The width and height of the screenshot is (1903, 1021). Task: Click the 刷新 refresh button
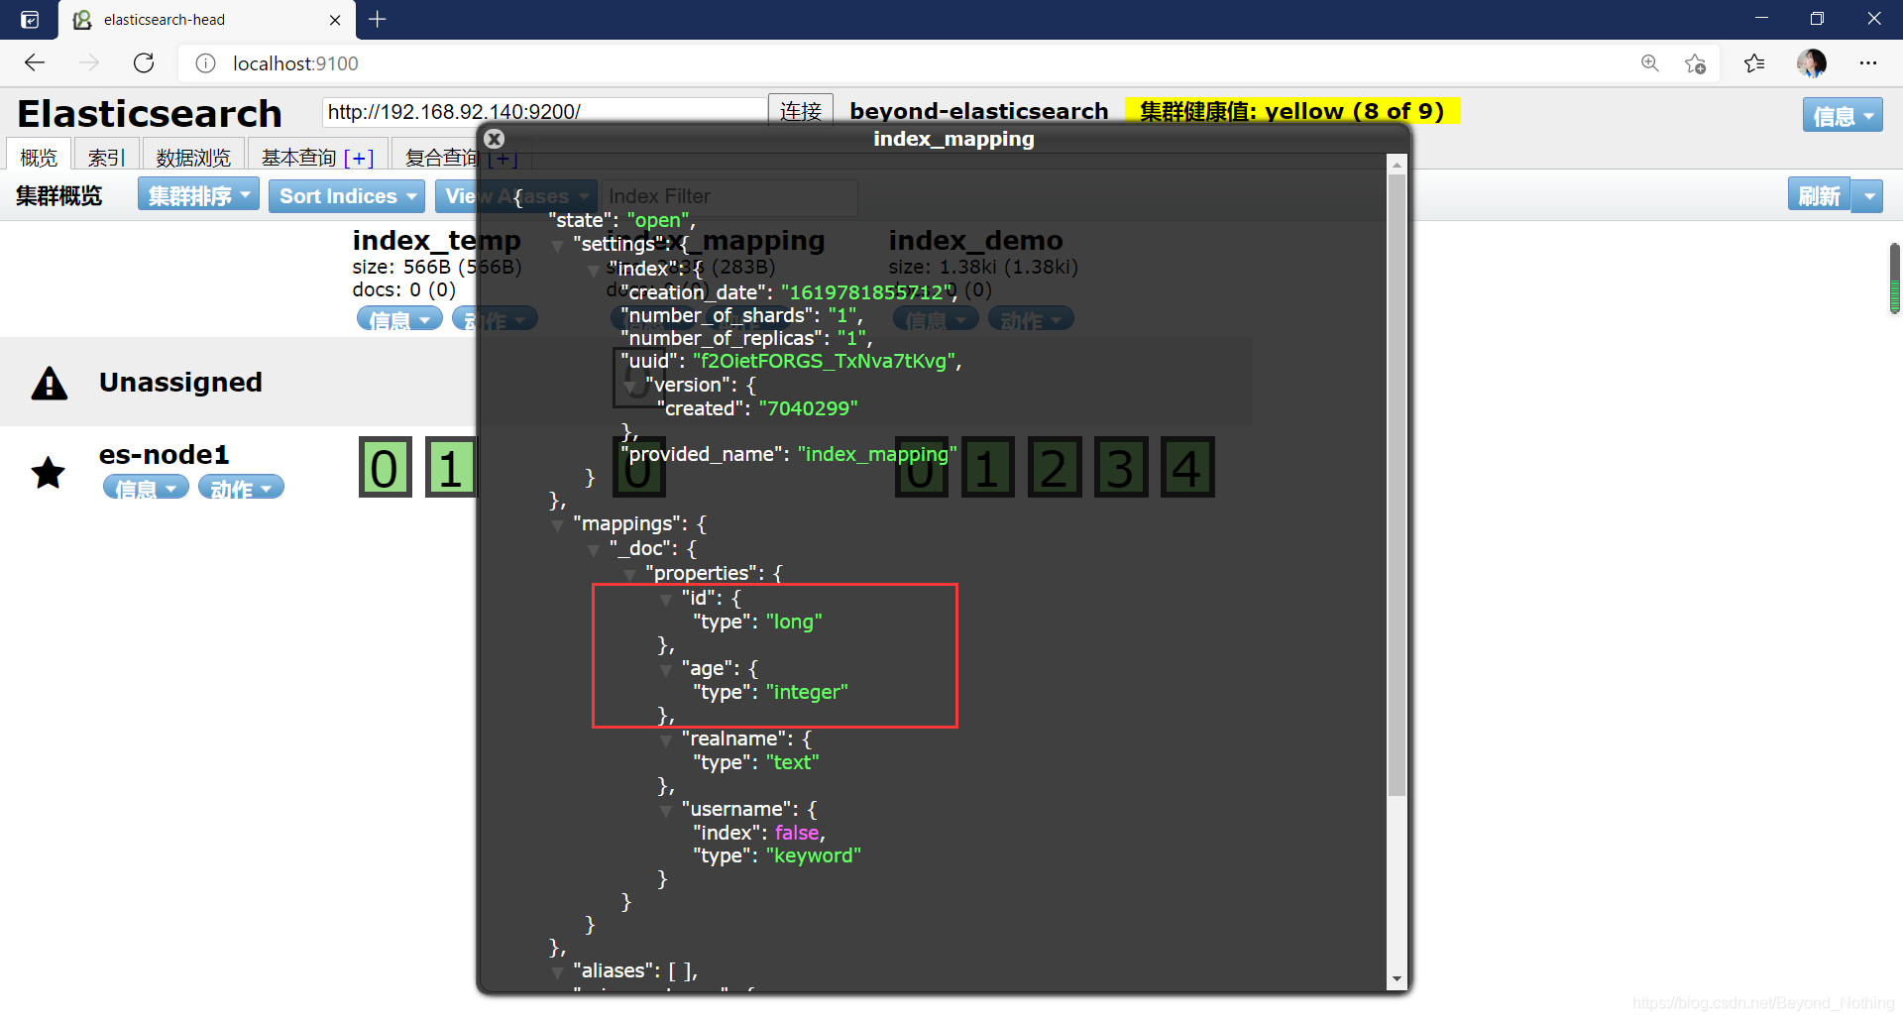coord(1820,195)
